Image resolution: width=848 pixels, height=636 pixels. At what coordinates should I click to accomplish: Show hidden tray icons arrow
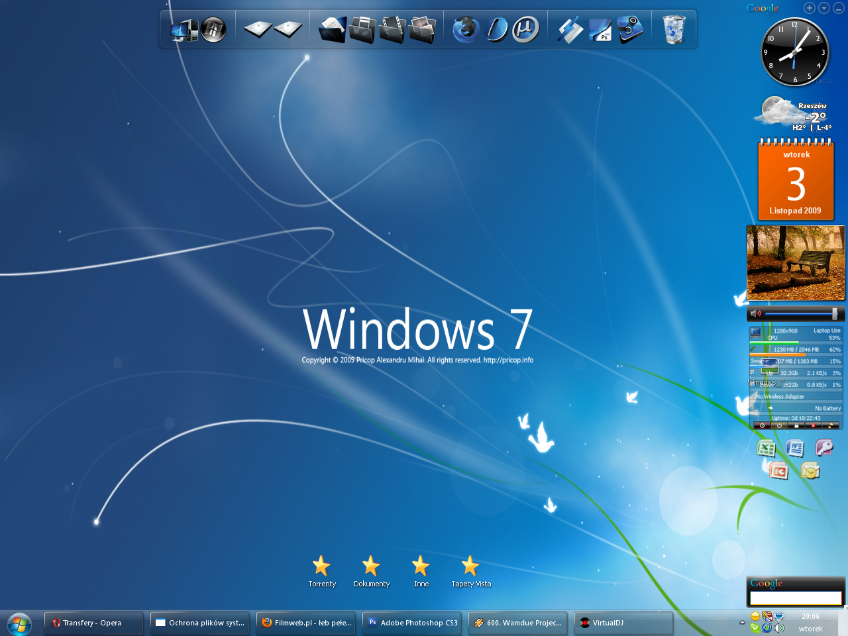click(742, 622)
